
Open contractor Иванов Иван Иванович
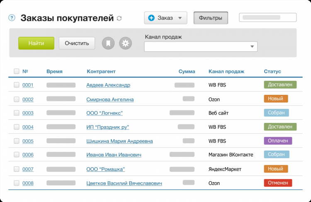point(114,155)
